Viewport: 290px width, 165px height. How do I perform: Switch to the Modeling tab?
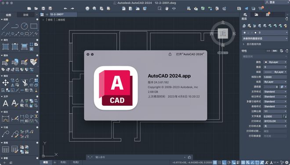tap(26, 15)
